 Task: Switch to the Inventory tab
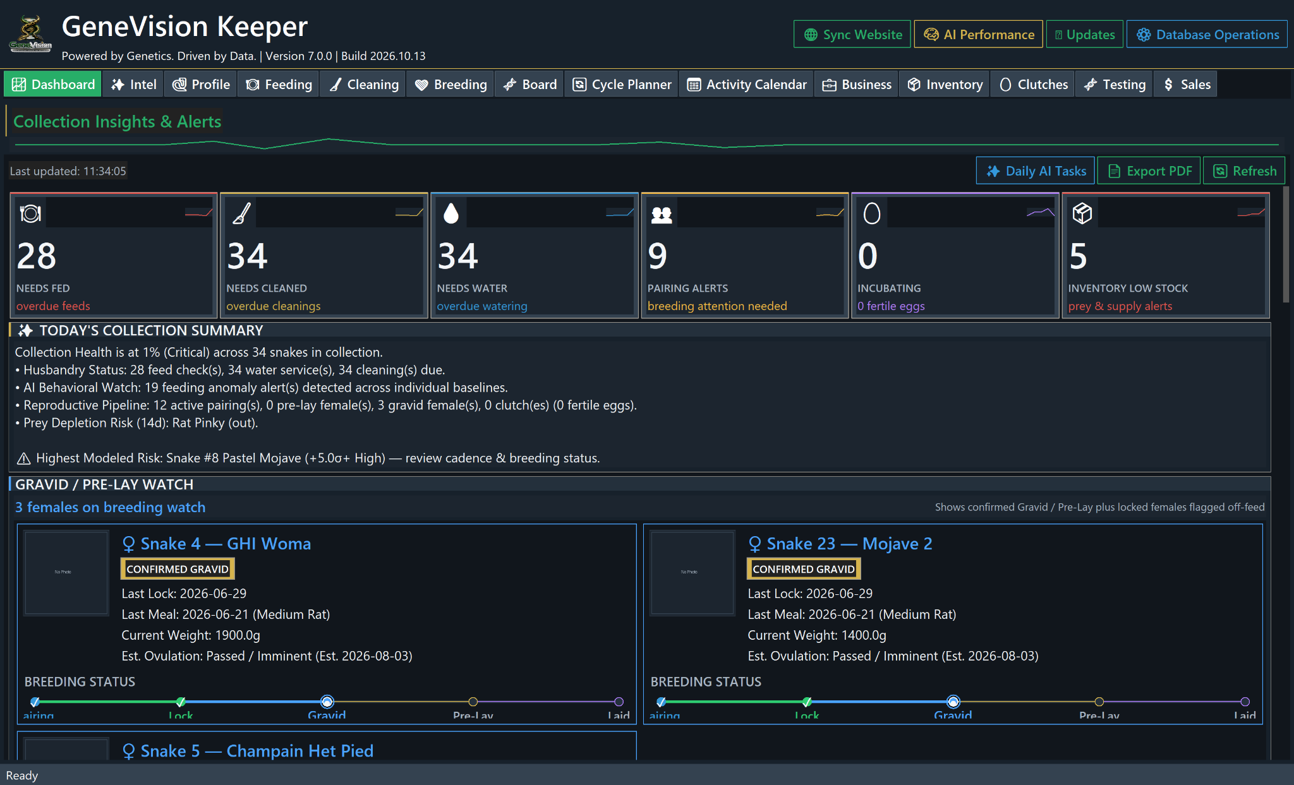[945, 85]
